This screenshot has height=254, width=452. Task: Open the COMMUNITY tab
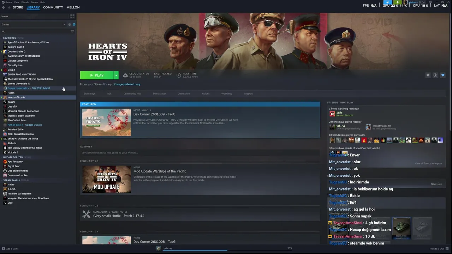(x=53, y=7)
